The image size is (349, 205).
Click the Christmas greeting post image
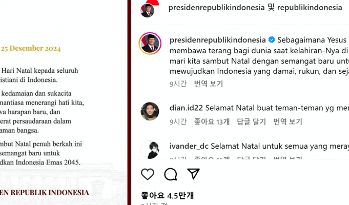click(64, 102)
